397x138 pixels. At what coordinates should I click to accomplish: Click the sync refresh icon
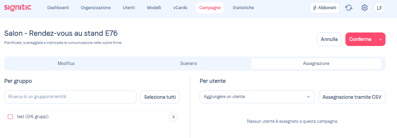348,8
